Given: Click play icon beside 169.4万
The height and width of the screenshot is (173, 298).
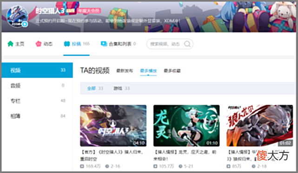Looking at the screenshot, I should tap(82, 166).
